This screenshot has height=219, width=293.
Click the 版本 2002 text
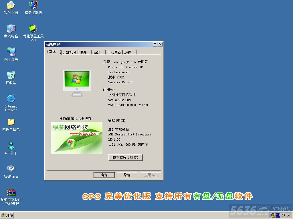click(x=116, y=77)
